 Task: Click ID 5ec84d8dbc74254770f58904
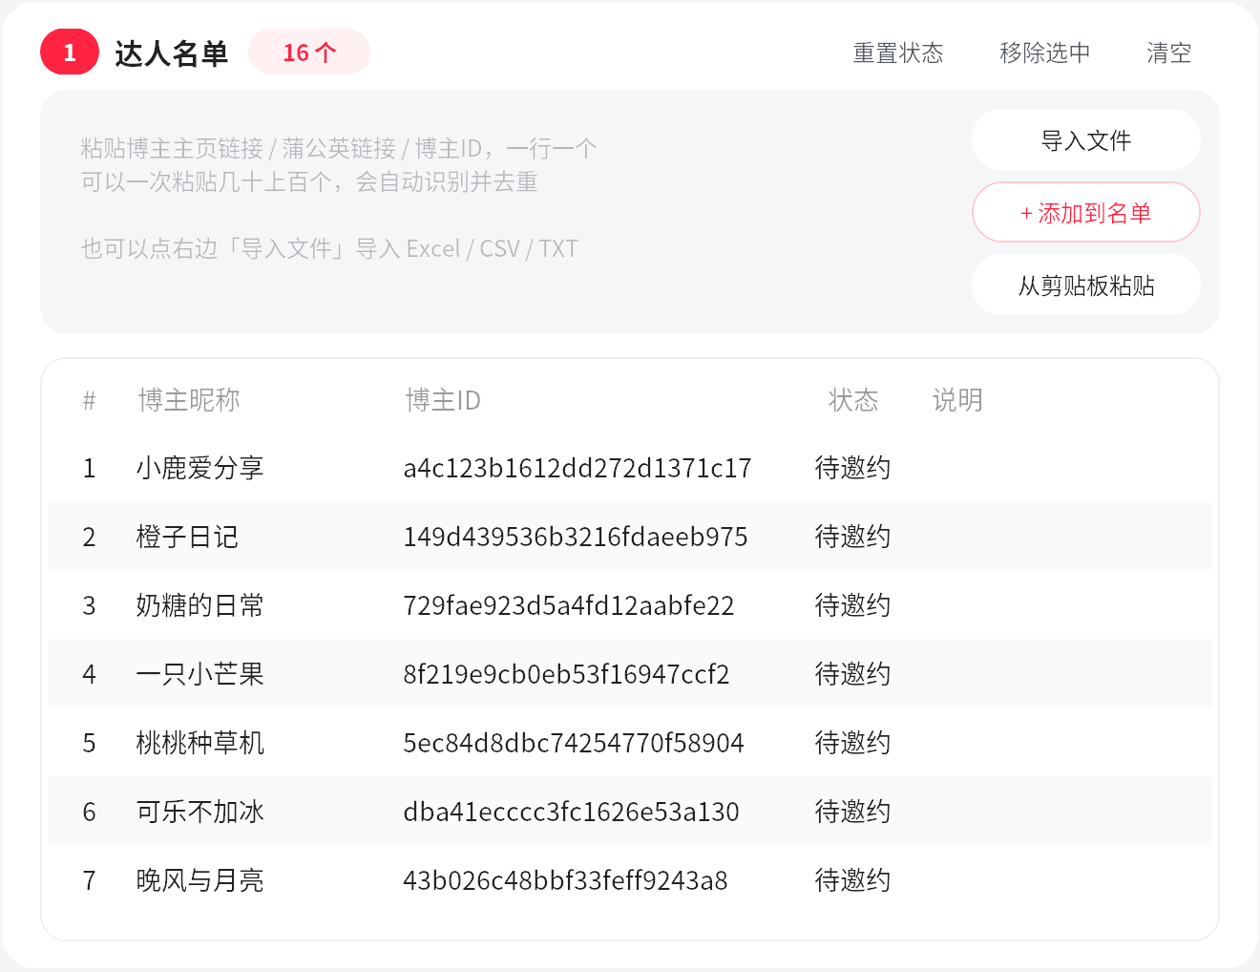pyautogui.click(x=574, y=743)
